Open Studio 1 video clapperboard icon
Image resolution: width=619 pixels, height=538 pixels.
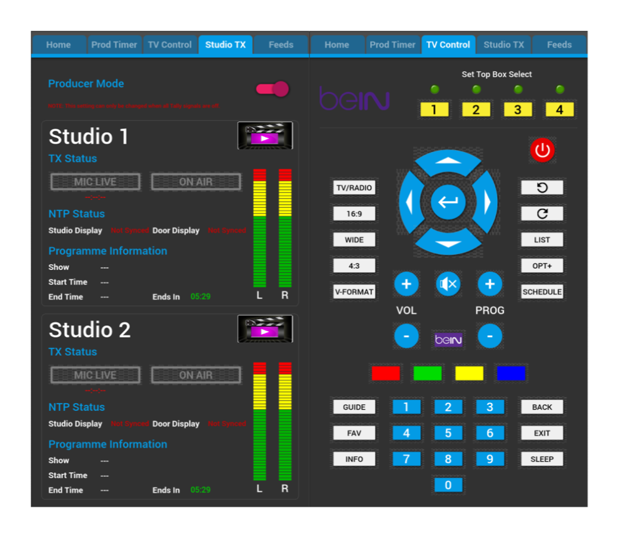tap(264, 136)
